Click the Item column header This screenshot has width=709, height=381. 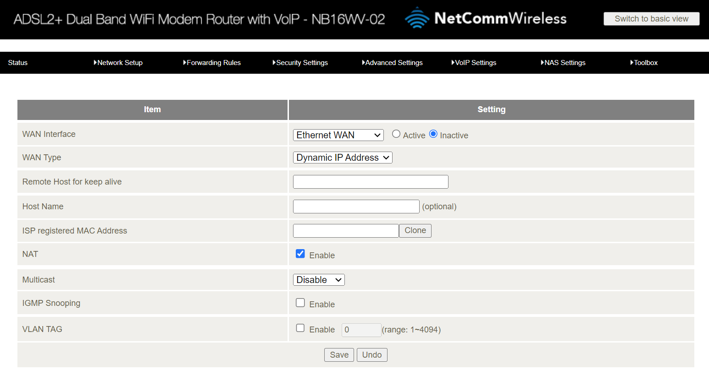click(x=152, y=109)
